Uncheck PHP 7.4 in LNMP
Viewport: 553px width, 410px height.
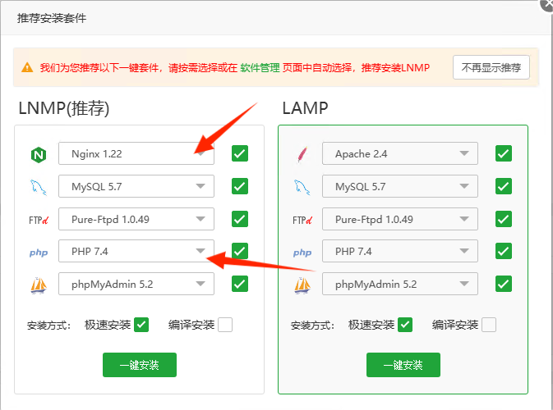point(240,251)
